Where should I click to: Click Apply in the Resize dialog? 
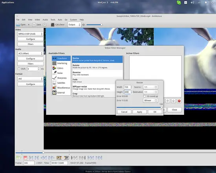[x=139, y=112]
